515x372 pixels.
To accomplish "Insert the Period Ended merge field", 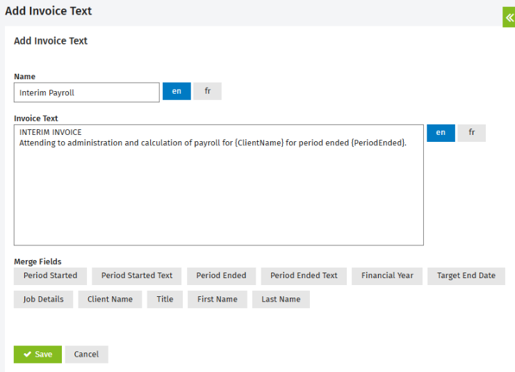I will (x=222, y=276).
